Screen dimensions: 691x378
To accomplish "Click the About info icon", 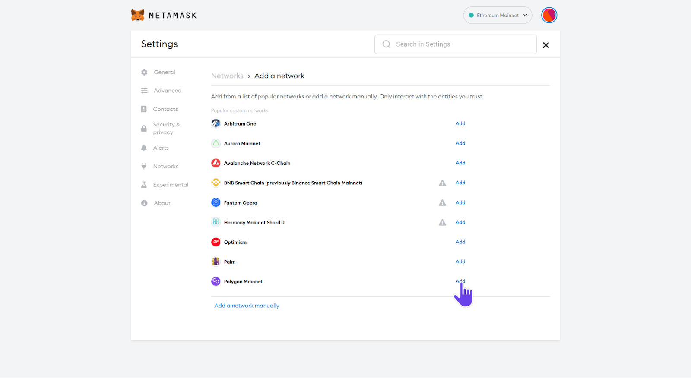I will pos(144,203).
